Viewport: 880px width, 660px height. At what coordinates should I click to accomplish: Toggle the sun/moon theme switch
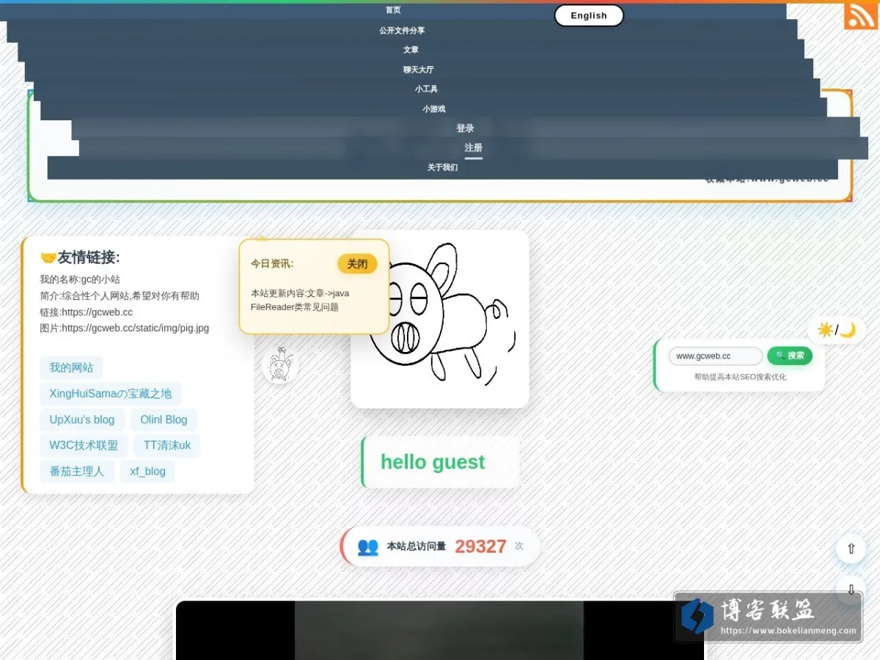(x=837, y=330)
